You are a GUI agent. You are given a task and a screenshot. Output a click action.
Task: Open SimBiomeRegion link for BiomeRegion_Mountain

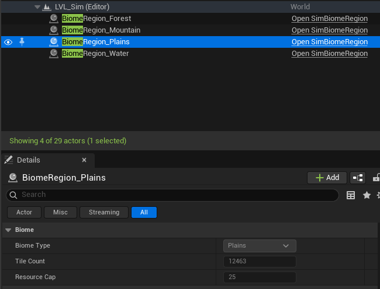tap(330, 30)
